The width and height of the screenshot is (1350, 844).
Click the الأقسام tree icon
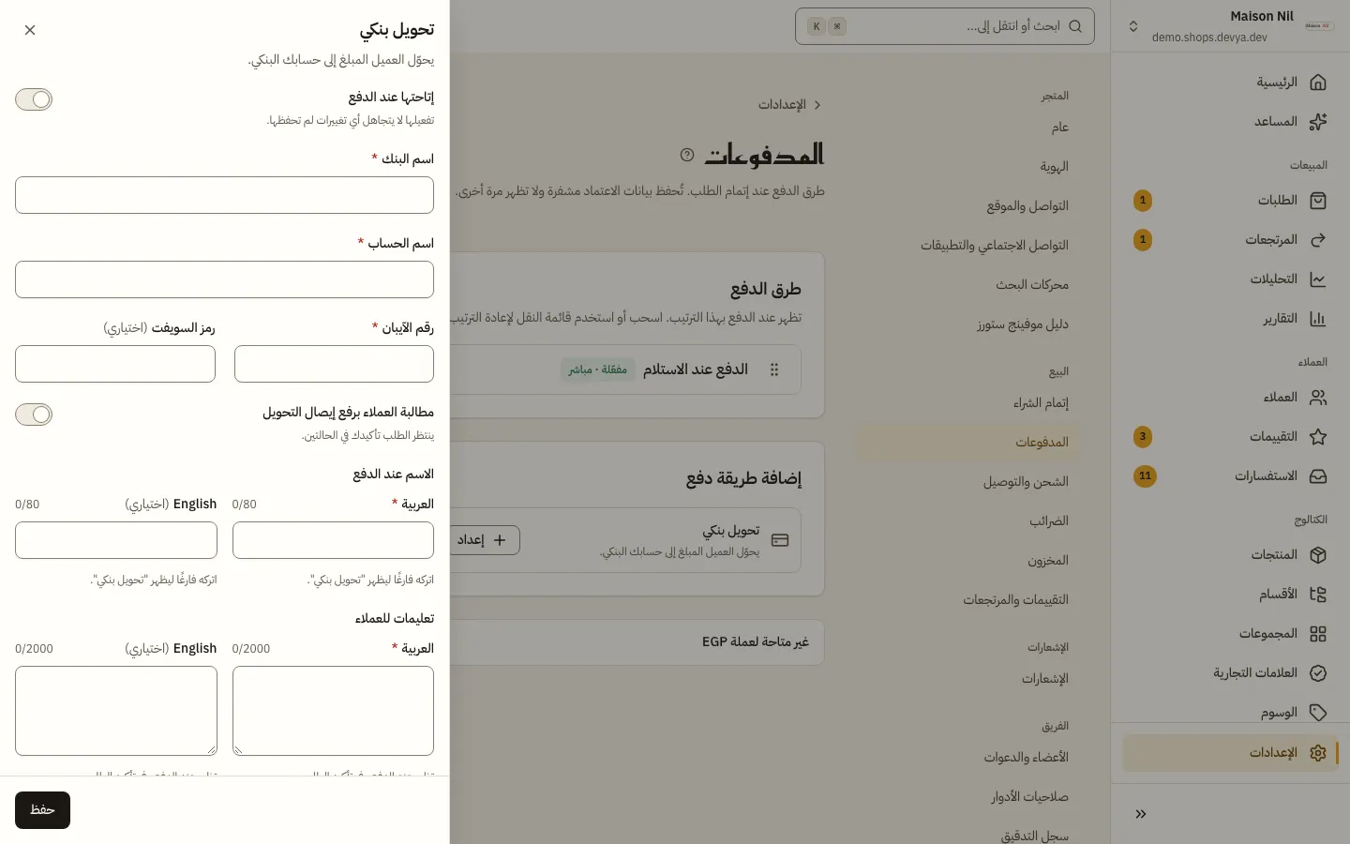(1318, 595)
